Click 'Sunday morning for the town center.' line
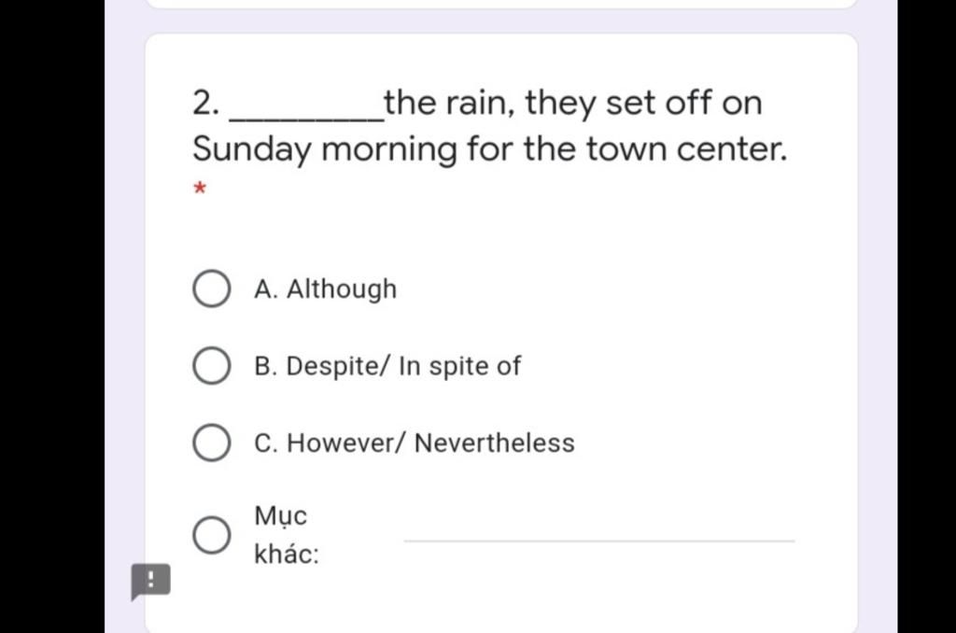 tap(490, 148)
